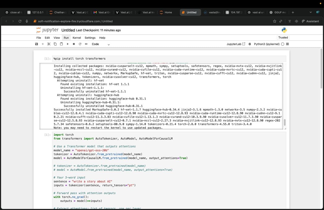
Task: Restart kernel and run all cells
Action: [86, 44]
